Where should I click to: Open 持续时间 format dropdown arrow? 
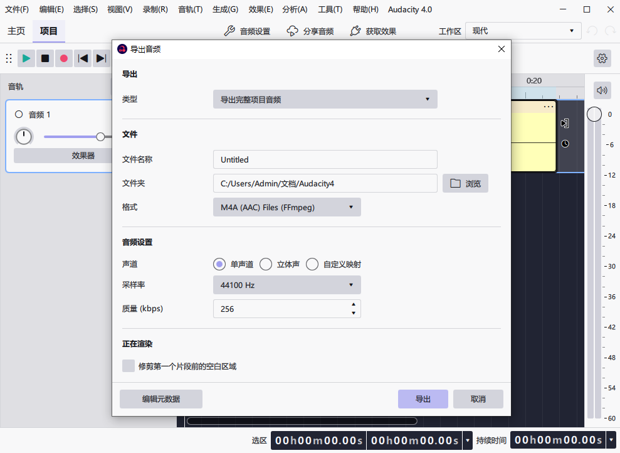click(611, 440)
